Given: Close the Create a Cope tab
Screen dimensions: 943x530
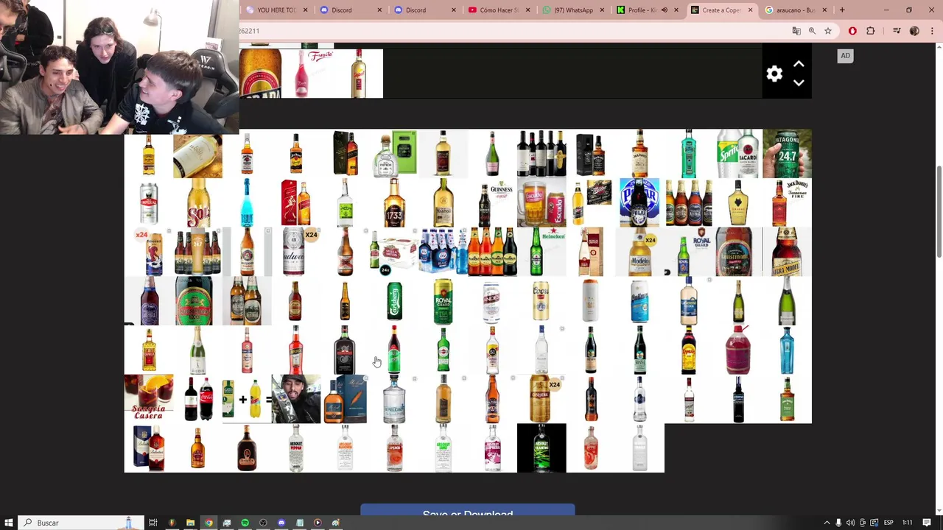Looking at the screenshot, I should 751,10.
